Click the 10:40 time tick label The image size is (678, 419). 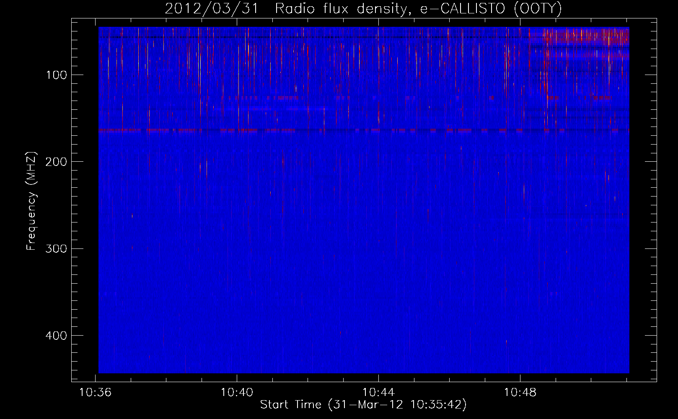click(x=237, y=393)
